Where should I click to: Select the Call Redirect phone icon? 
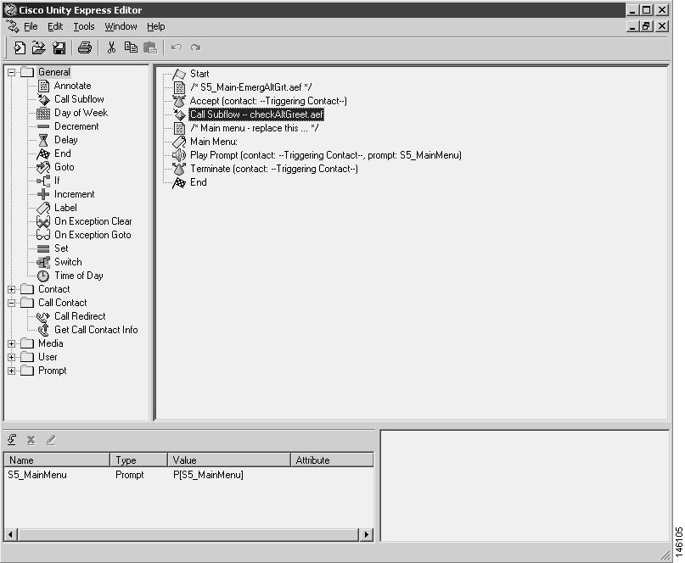tap(43, 316)
